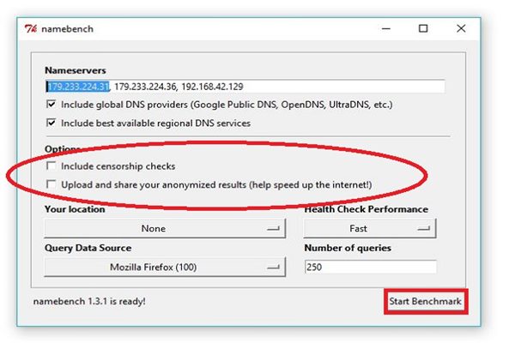Maximize the namebench window

pyautogui.click(x=423, y=29)
